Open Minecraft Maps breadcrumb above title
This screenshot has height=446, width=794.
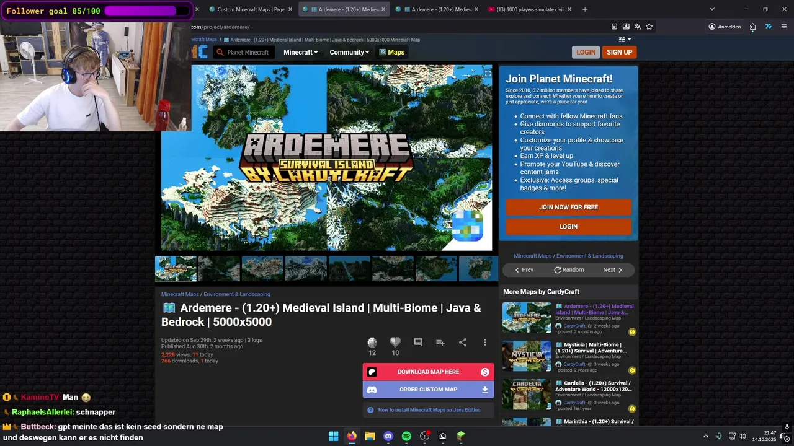[x=180, y=294]
